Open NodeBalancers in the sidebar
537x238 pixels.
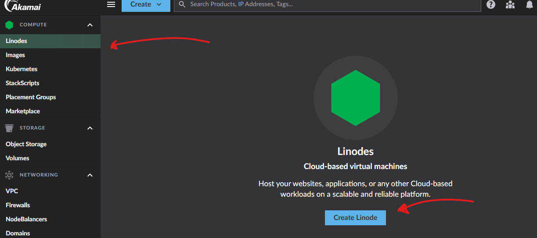(50, 219)
